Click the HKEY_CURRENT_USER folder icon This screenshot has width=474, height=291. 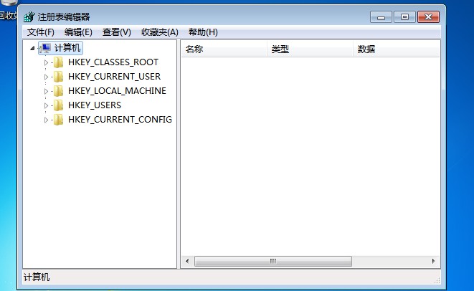point(58,77)
